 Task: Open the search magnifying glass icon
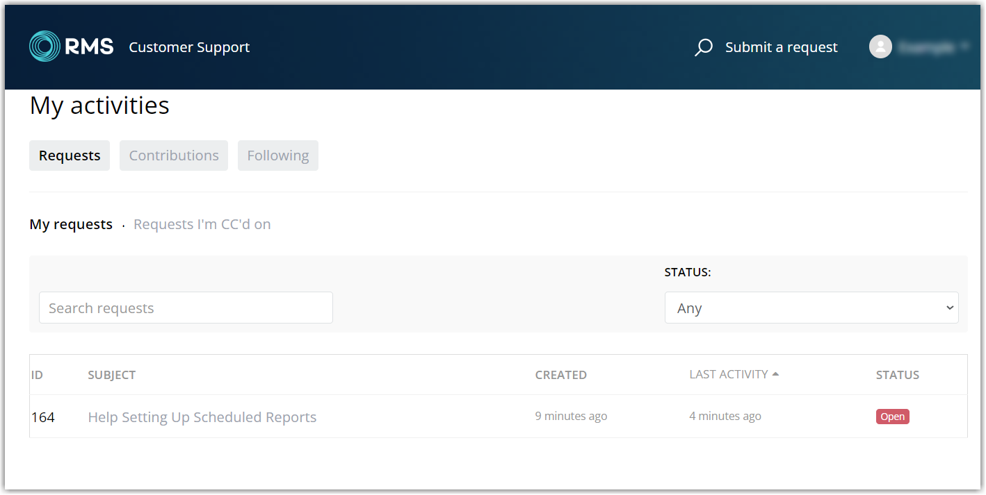point(702,47)
